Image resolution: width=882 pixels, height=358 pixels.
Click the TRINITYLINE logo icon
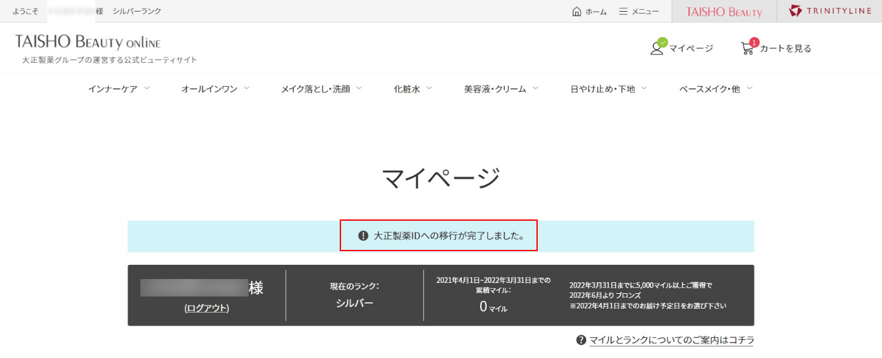tap(795, 11)
